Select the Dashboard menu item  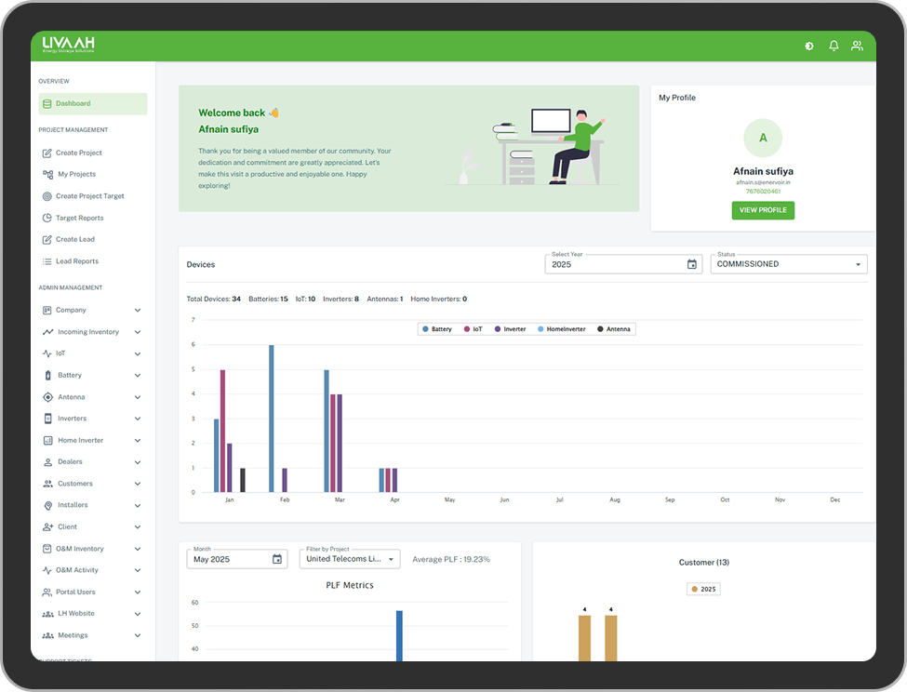click(92, 103)
